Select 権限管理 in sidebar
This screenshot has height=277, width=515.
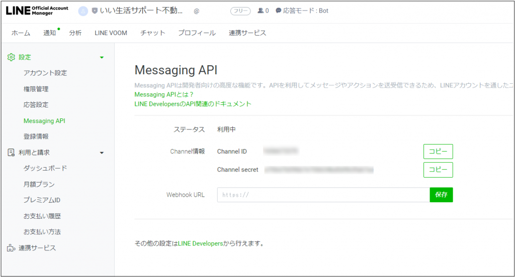coord(36,89)
